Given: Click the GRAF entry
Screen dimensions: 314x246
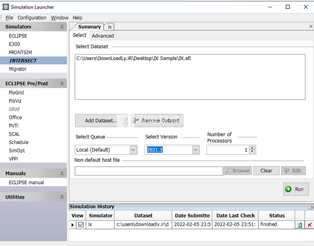Looking at the screenshot, I should tap(14, 109).
